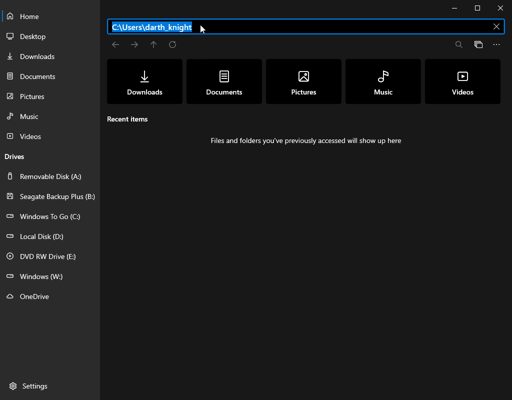
Task: Open Downloads in the sidebar
Action: tap(50, 56)
